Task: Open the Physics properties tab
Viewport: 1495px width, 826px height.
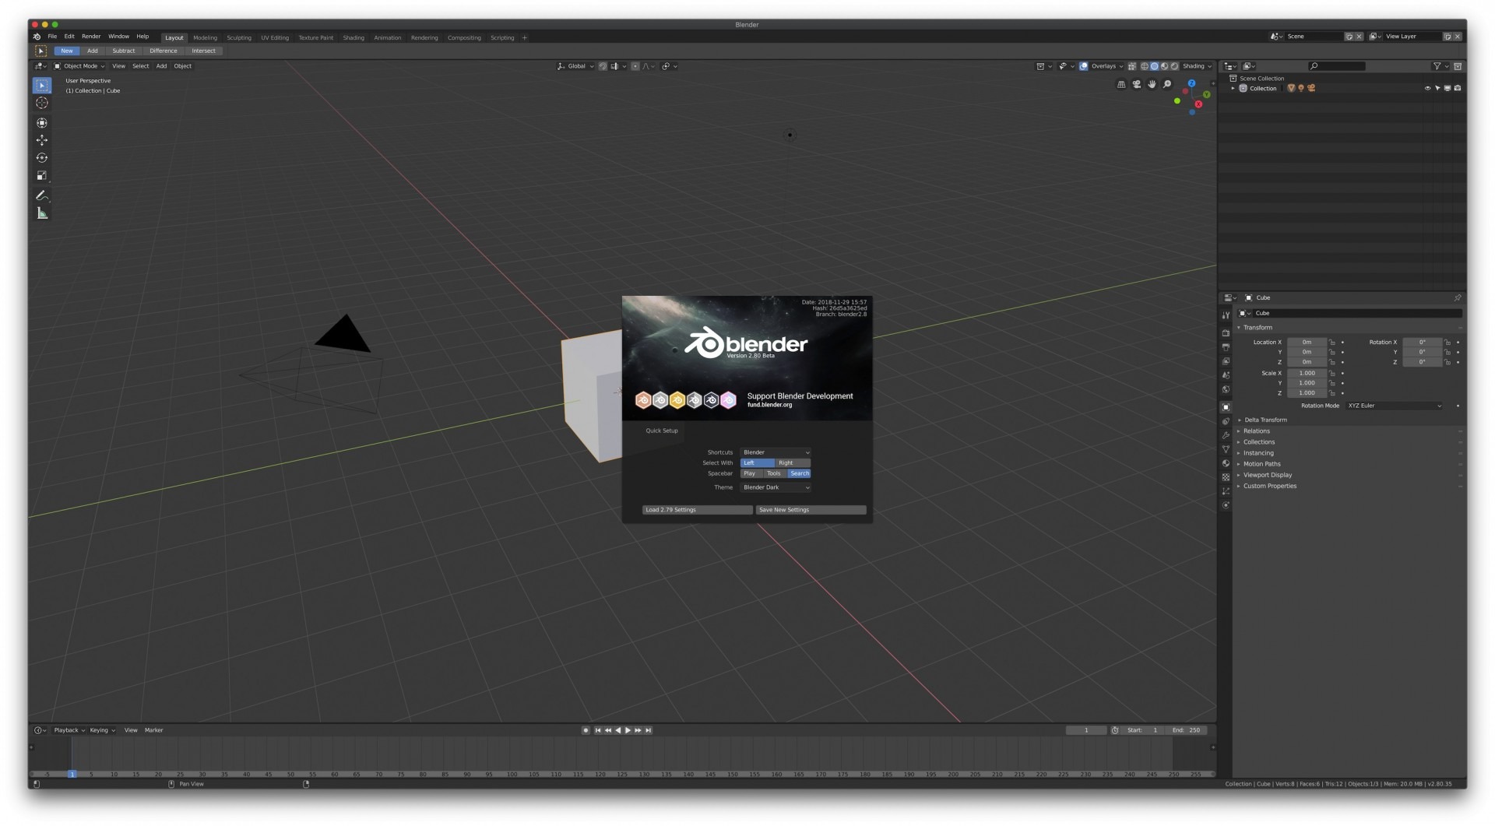Action: 1226,505
